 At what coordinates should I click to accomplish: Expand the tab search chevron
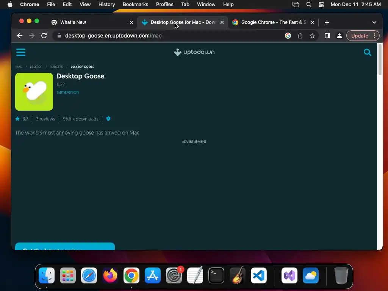coord(374,22)
